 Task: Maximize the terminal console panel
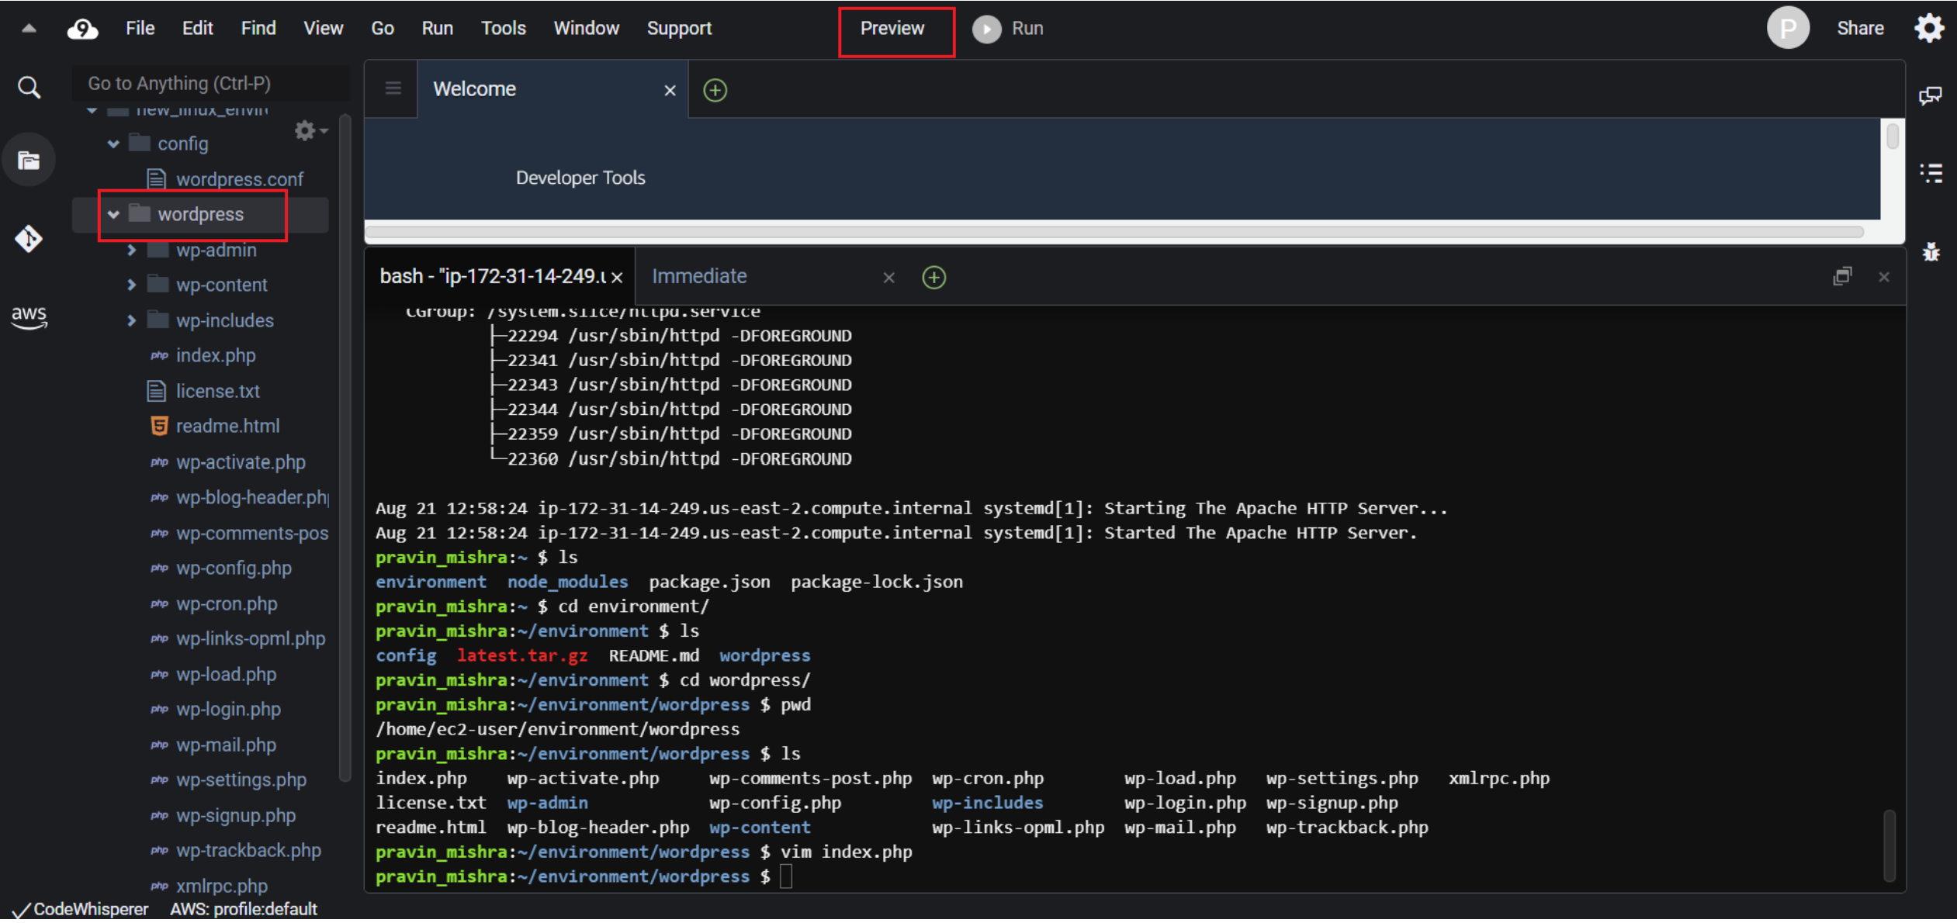pos(1842,276)
